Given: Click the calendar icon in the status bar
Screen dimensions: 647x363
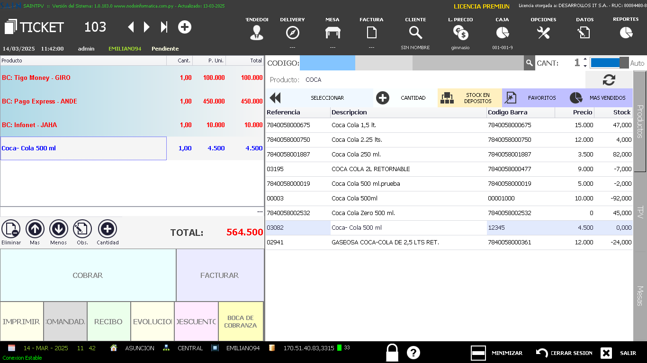Looking at the screenshot, I should [x=12, y=348].
